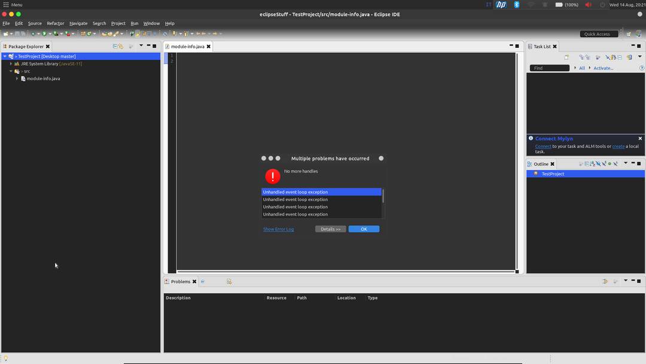Viewport: 646px width, 364px height.
Task: Collapse the TestProject tree node
Action: point(5,56)
